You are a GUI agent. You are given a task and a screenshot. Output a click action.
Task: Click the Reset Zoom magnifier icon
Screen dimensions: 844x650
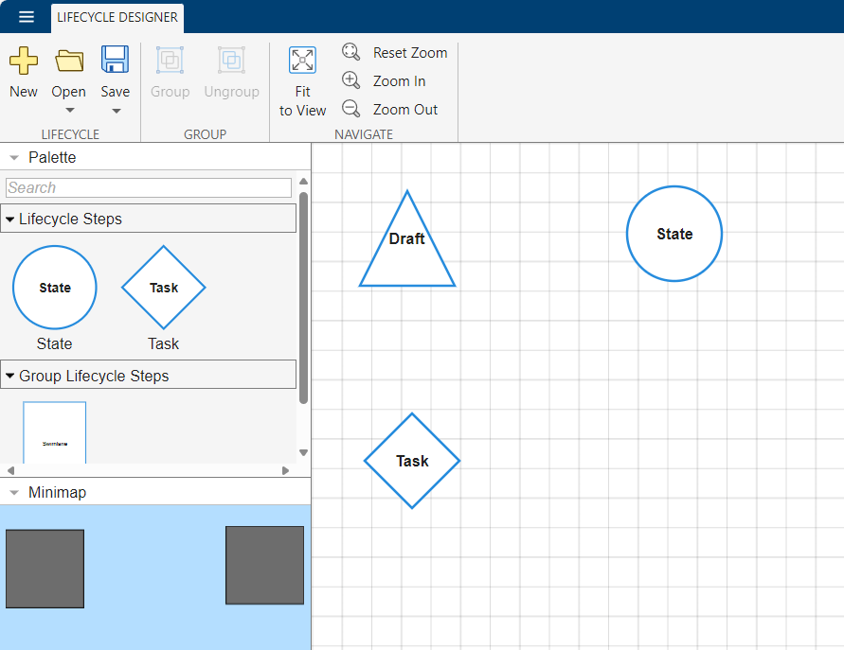(x=351, y=52)
